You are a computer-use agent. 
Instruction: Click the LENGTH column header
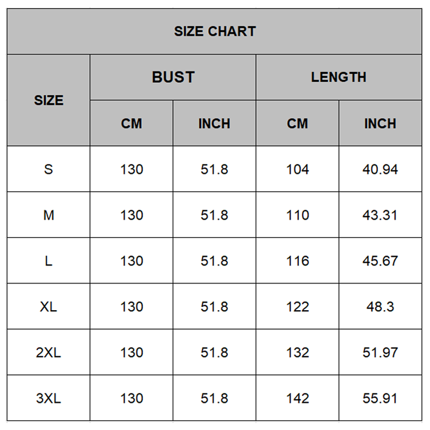pos(339,77)
